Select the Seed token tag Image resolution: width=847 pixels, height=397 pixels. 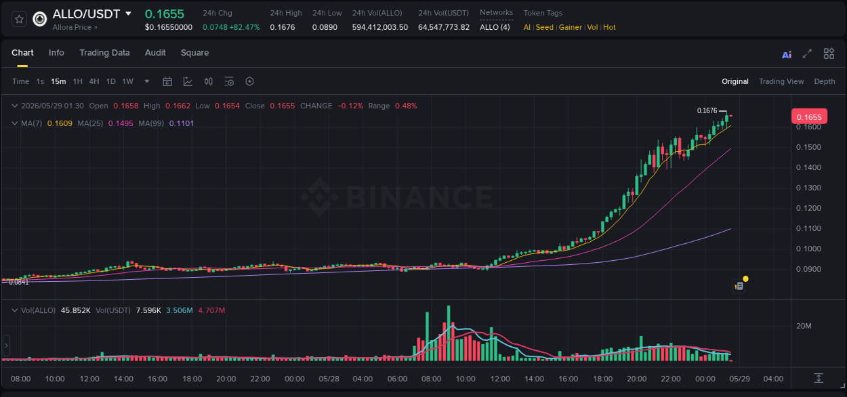pyautogui.click(x=544, y=27)
